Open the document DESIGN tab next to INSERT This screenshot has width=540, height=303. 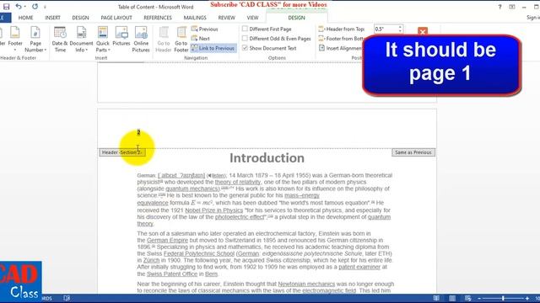80,18
